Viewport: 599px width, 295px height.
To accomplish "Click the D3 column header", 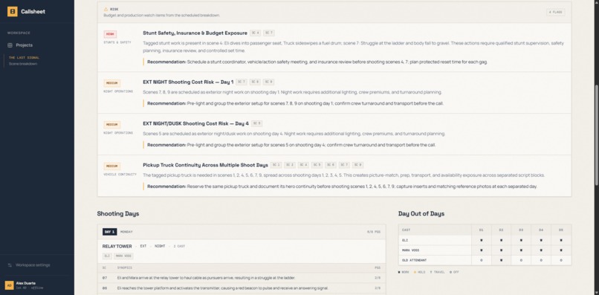I will [x=521, y=230].
